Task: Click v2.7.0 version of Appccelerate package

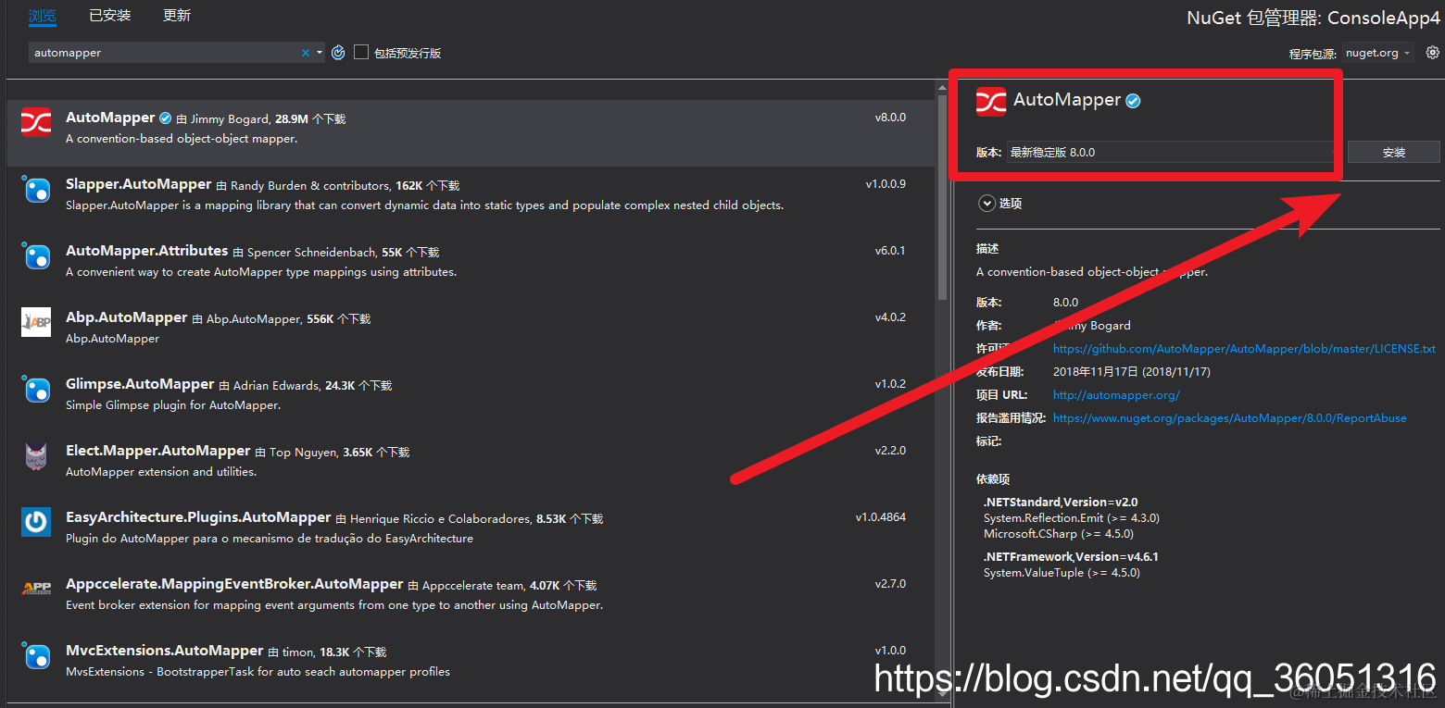Action: pos(890,584)
